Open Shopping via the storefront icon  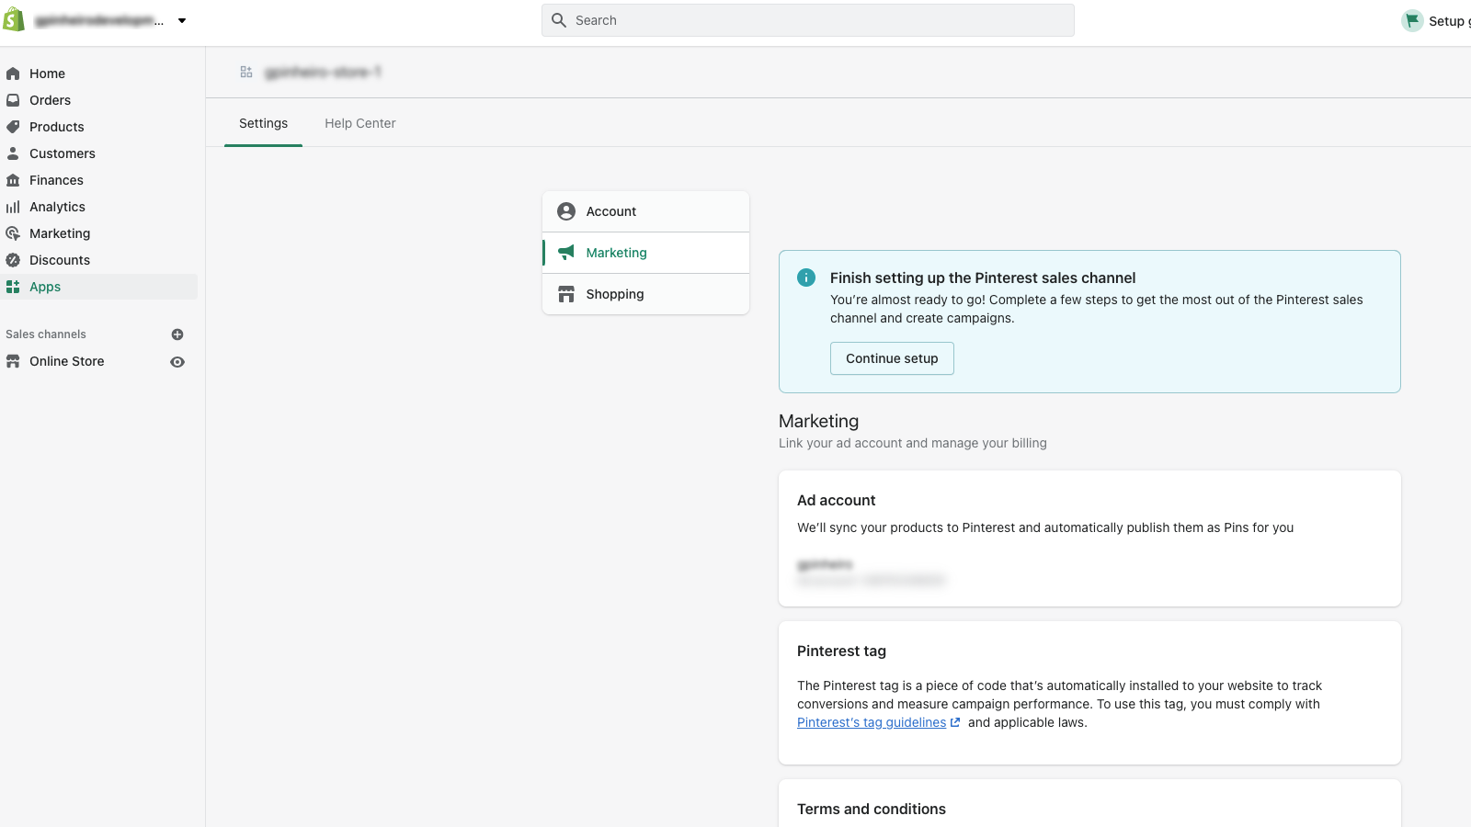tap(565, 293)
